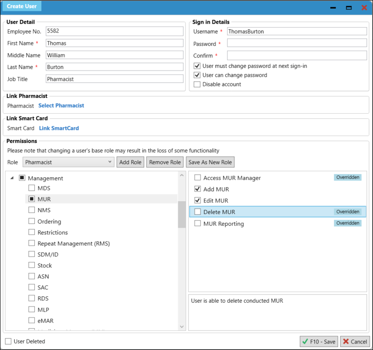Tick the Ordering checkbox
The width and height of the screenshot is (373, 350).
(x=32, y=221)
